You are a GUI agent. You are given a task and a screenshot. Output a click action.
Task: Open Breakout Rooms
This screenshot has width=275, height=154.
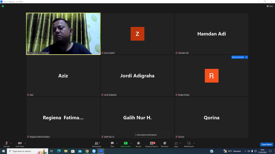pyautogui.click(x=152, y=144)
